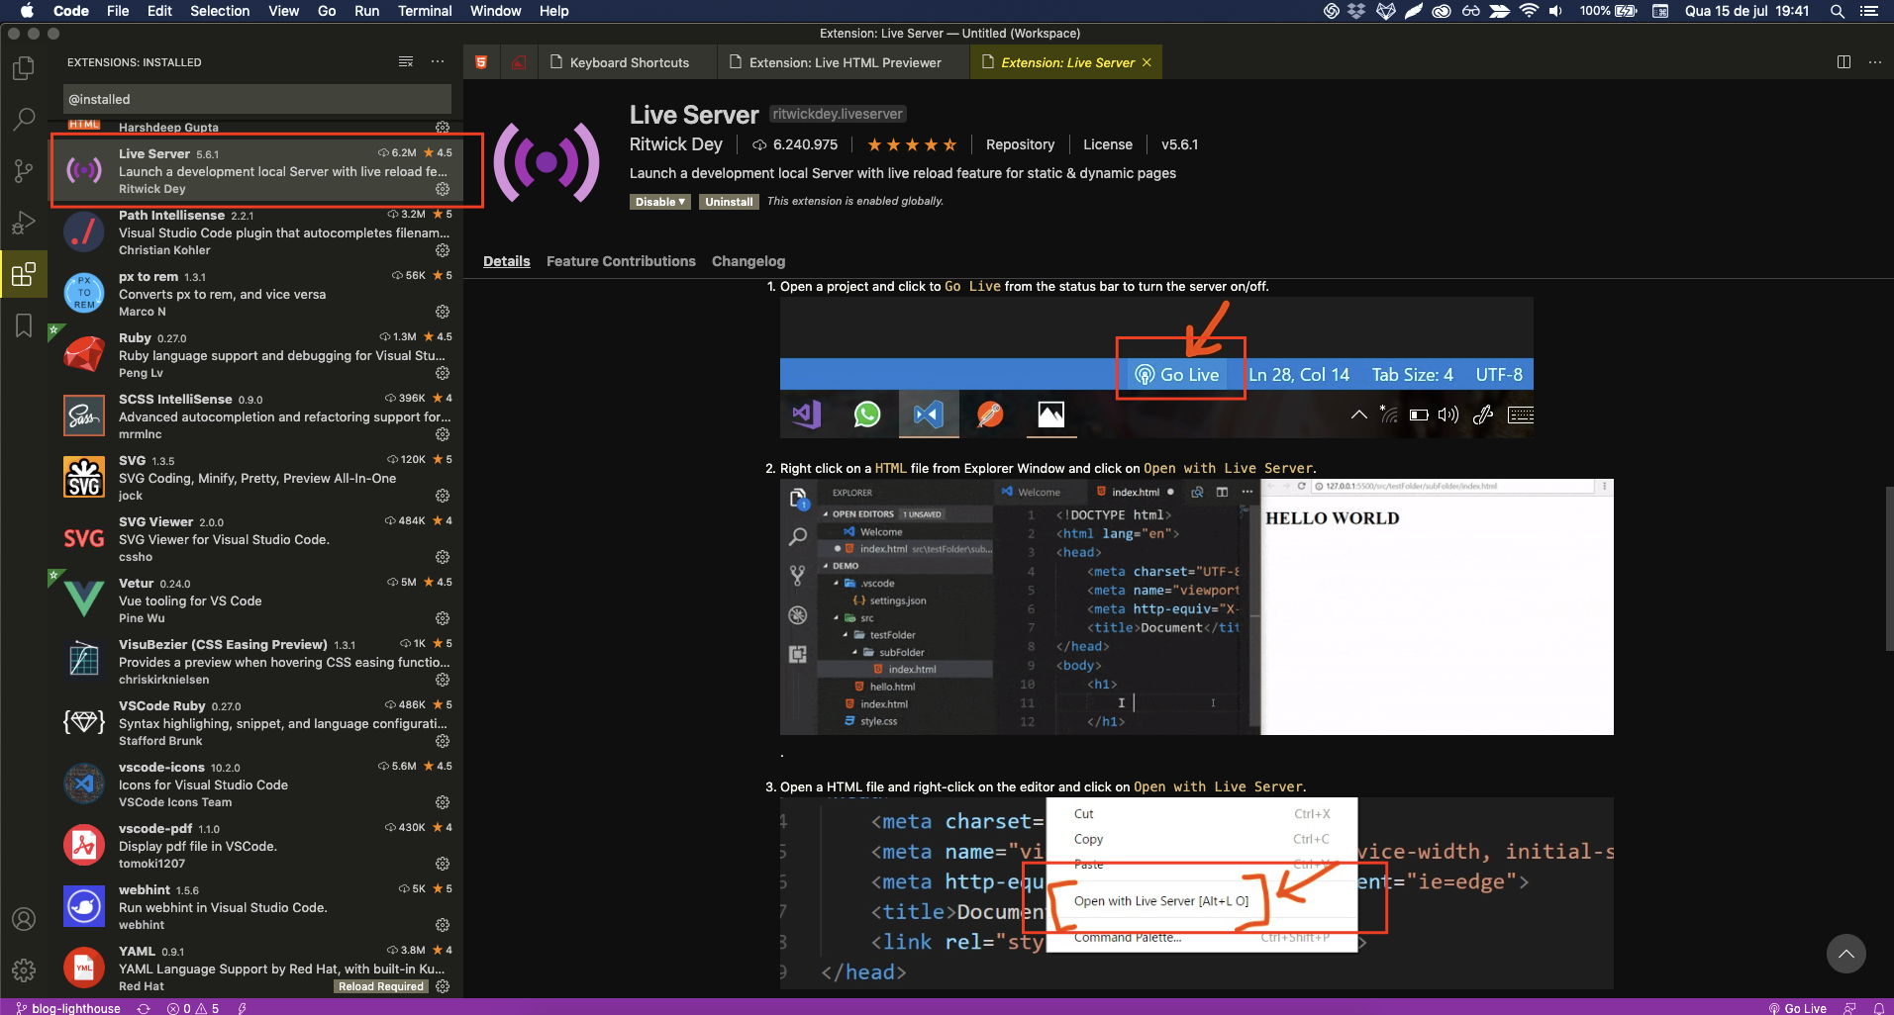This screenshot has width=1894, height=1015.
Task: Open manage gear for webhint extension
Action: click(x=443, y=925)
